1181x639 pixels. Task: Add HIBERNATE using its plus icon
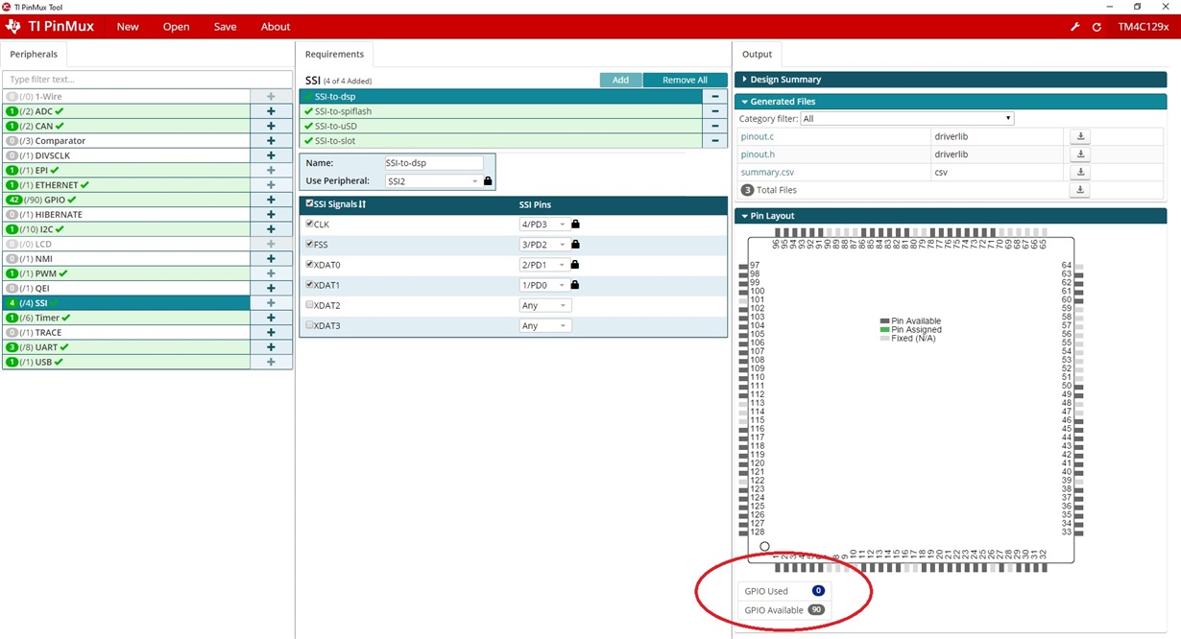click(271, 215)
